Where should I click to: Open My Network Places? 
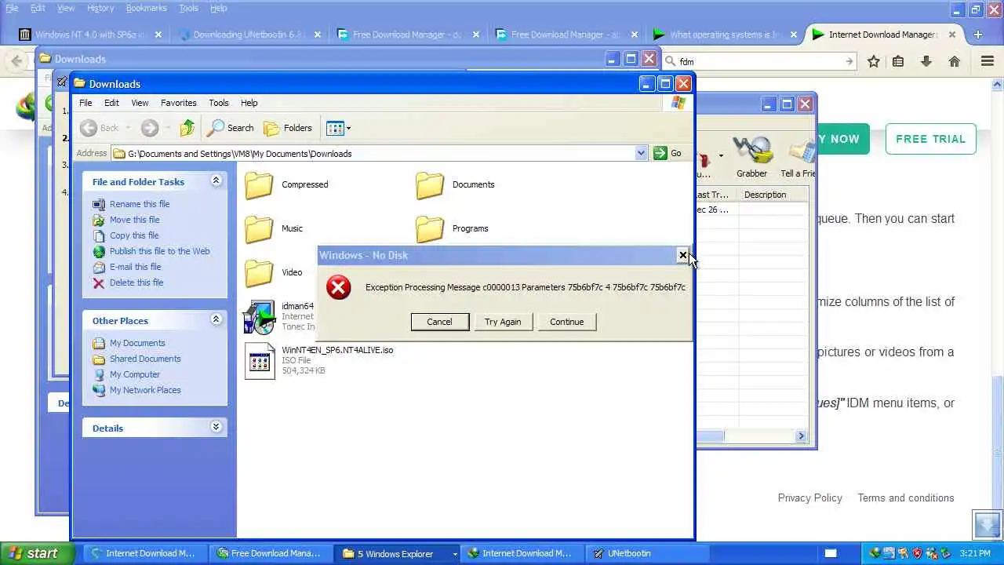145,390
